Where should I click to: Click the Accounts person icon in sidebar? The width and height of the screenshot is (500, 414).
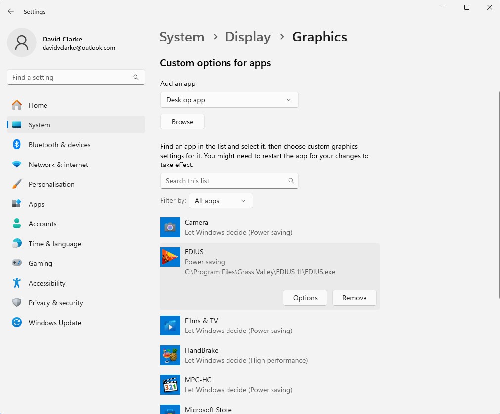coord(17,224)
